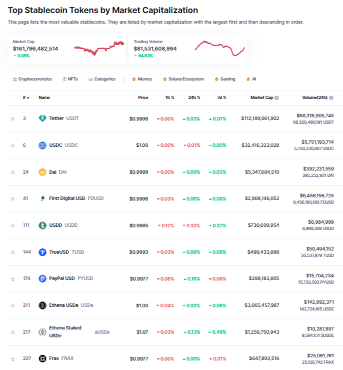
Task: Switch to the NFTs tab
Action: (x=71, y=79)
